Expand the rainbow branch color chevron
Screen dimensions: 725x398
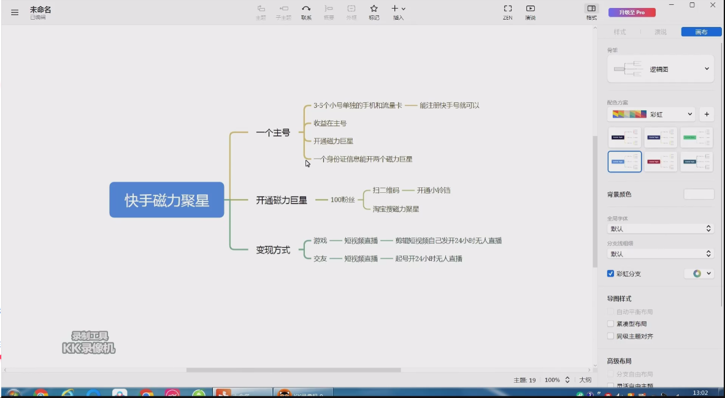pyautogui.click(x=708, y=274)
